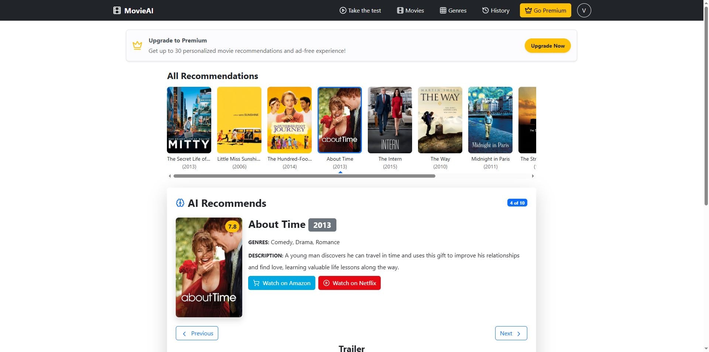Select The Hundred-Foot Journey poster
The width and height of the screenshot is (709, 352).
(290, 120)
